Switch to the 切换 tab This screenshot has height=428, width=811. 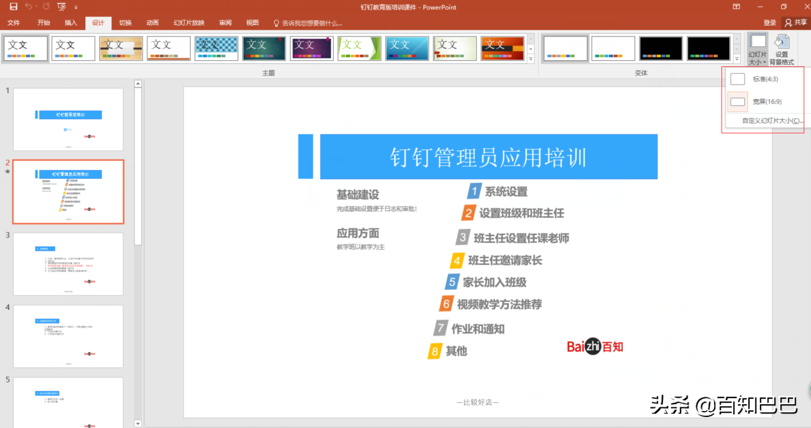125,23
